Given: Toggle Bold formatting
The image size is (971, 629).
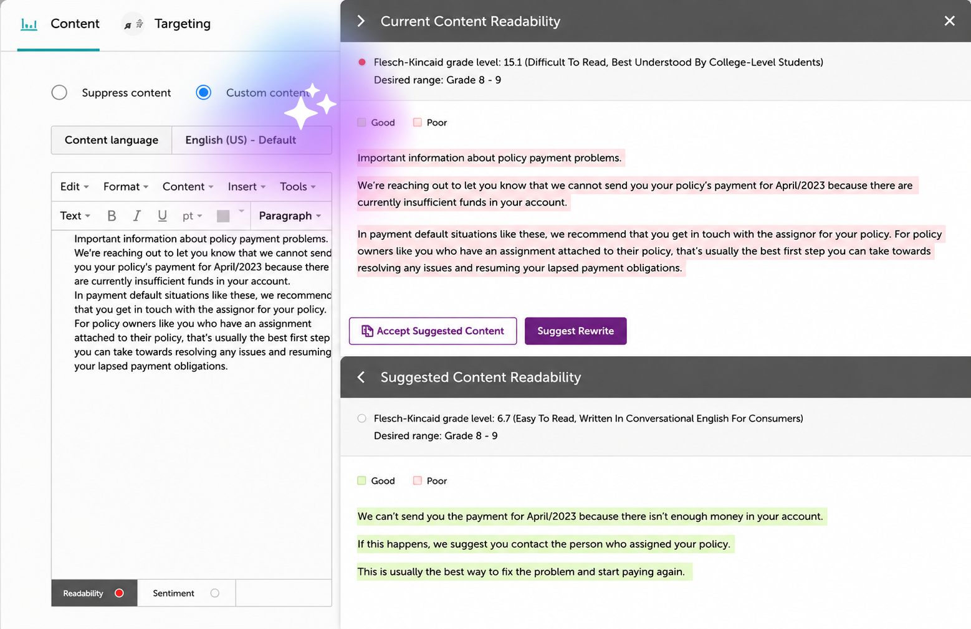Looking at the screenshot, I should (x=112, y=215).
